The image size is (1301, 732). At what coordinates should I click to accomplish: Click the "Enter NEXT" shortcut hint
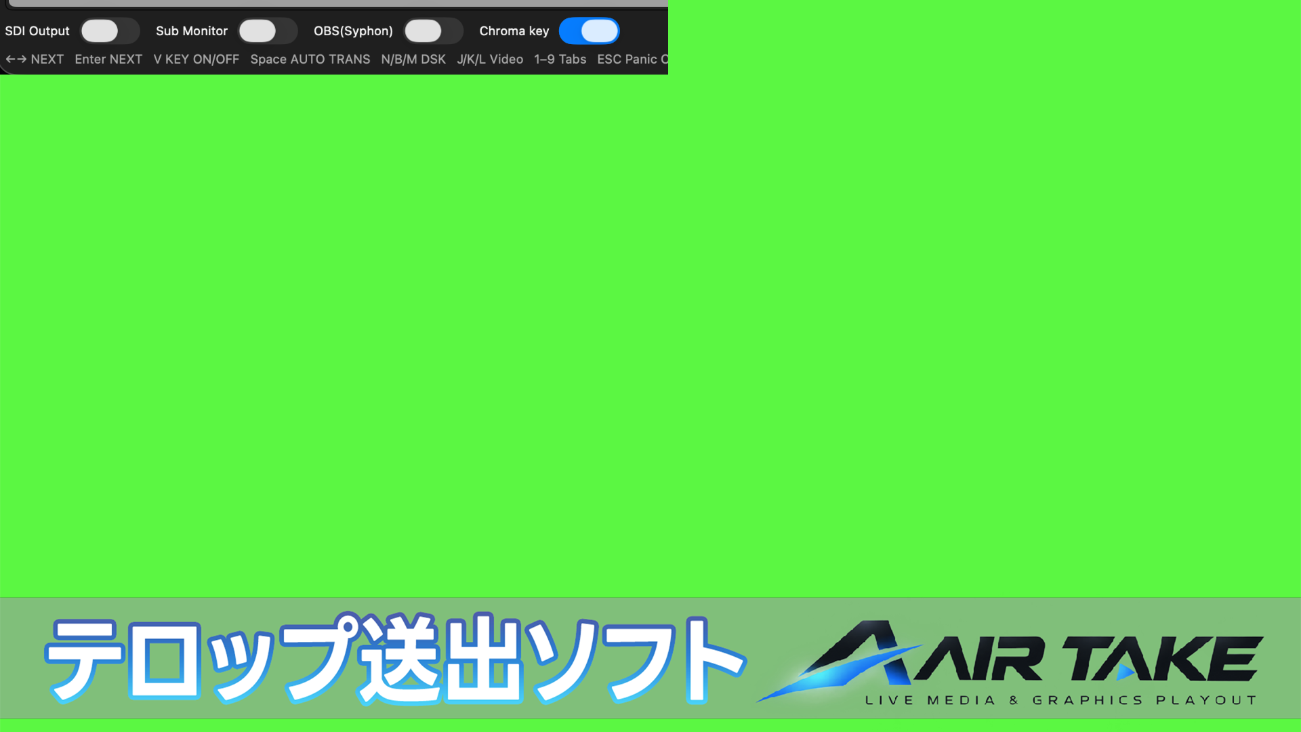pyautogui.click(x=108, y=60)
